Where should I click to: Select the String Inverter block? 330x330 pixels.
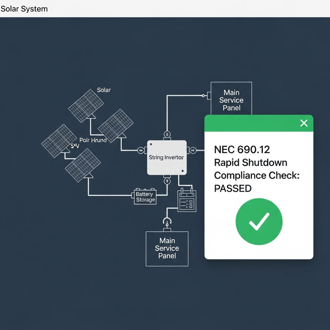pyautogui.click(x=167, y=157)
